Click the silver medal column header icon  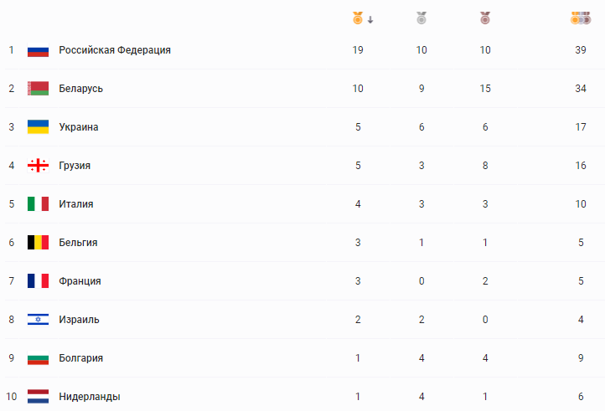coord(421,18)
